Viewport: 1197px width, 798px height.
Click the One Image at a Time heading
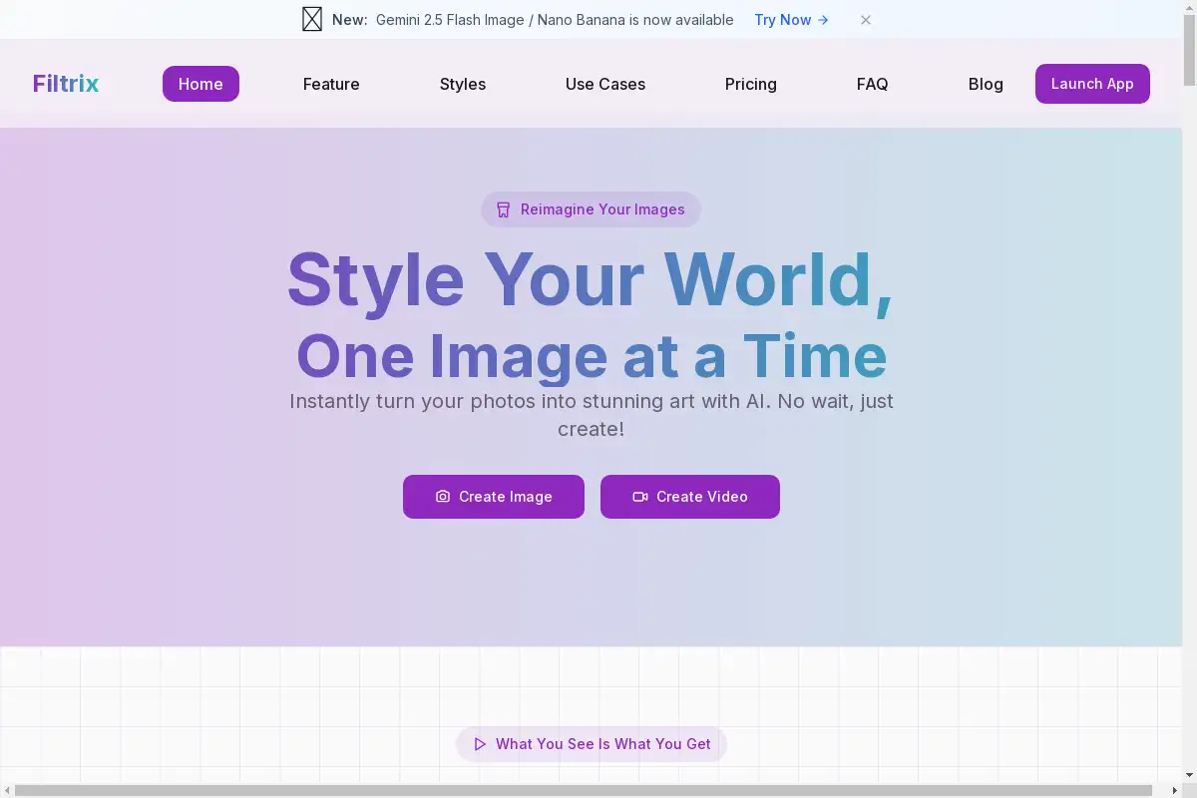coord(592,356)
